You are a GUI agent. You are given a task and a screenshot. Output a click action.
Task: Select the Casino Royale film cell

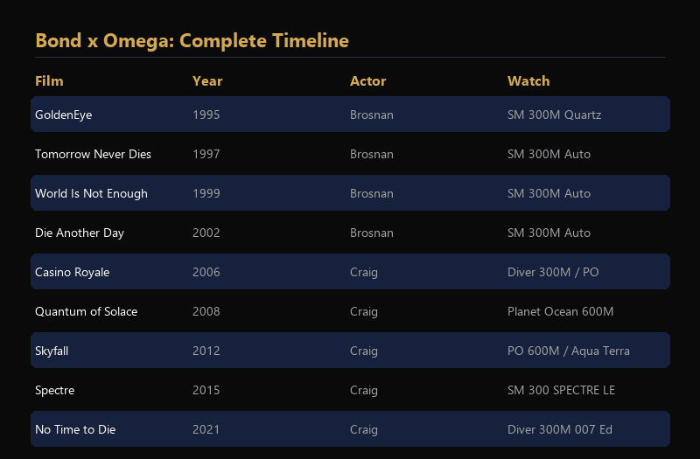pyautogui.click(x=73, y=272)
